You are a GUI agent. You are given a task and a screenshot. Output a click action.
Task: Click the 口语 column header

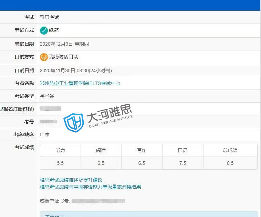pyautogui.click(x=182, y=150)
